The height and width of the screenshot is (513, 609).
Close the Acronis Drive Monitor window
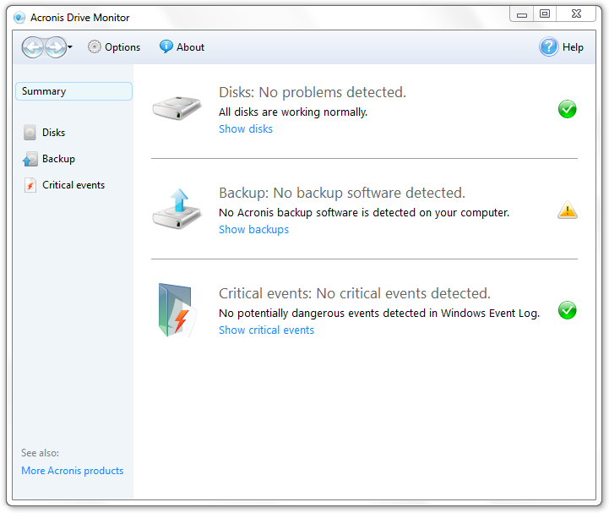(x=576, y=14)
